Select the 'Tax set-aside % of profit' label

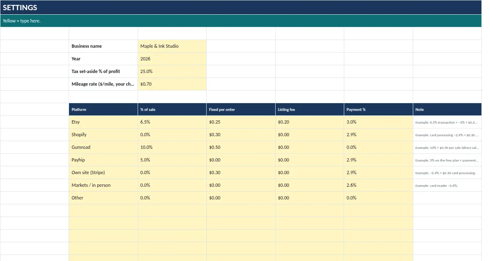[x=103, y=71]
